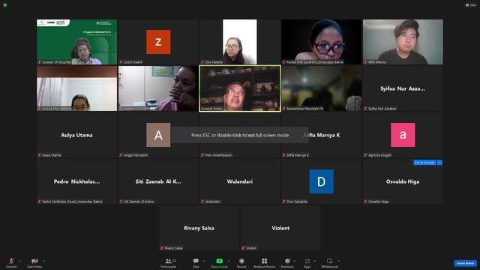This screenshot has width=480, height=270.
Task: Expand Reactions options arrow
Action: click(x=295, y=261)
